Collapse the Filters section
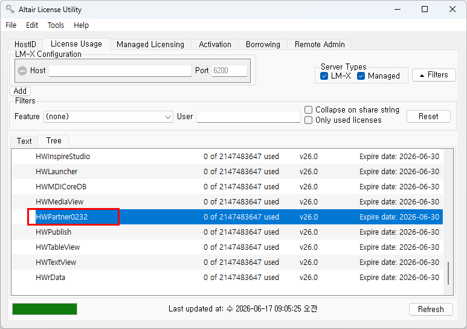Screen dimensions: 467x329 (434, 75)
